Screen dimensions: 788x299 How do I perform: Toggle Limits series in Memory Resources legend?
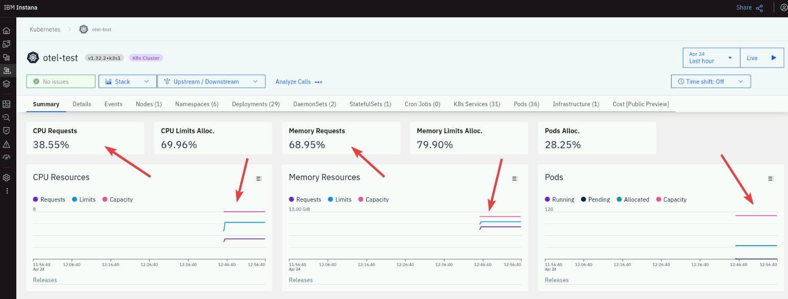point(340,200)
